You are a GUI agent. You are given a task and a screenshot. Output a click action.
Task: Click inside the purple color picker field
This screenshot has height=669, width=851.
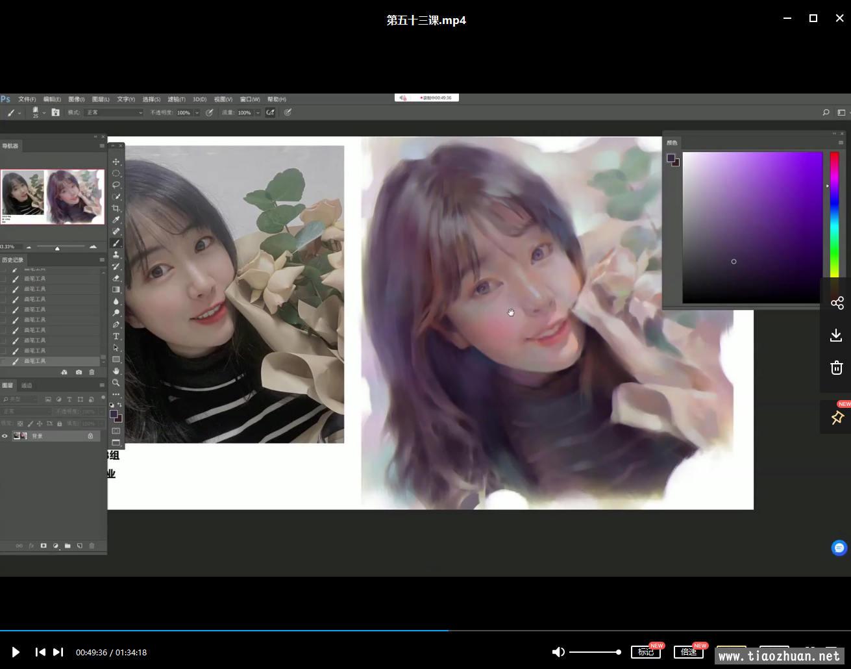pyautogui.click(x=752, y=227)
